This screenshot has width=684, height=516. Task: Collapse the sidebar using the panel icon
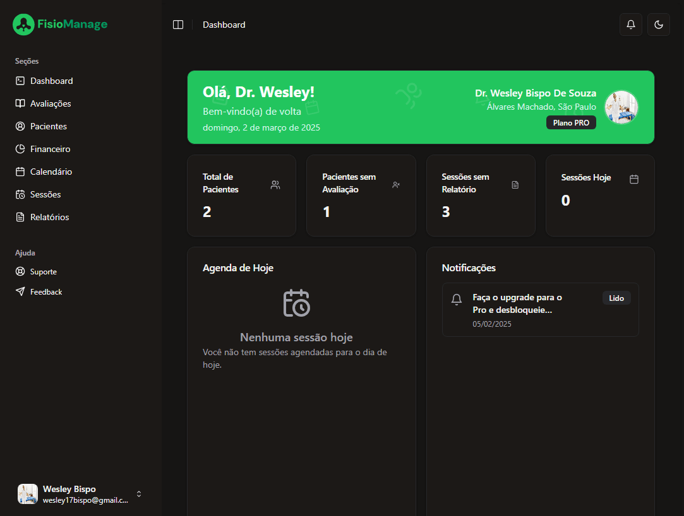178,25
